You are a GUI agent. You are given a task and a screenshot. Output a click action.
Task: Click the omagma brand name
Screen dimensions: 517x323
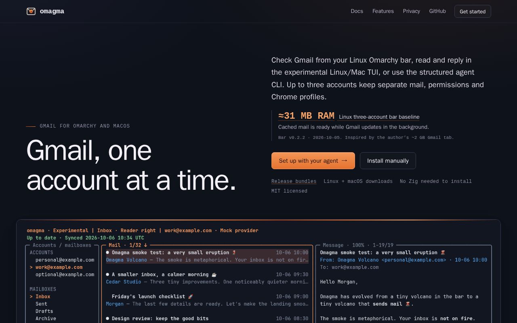(x=52, y=11)
